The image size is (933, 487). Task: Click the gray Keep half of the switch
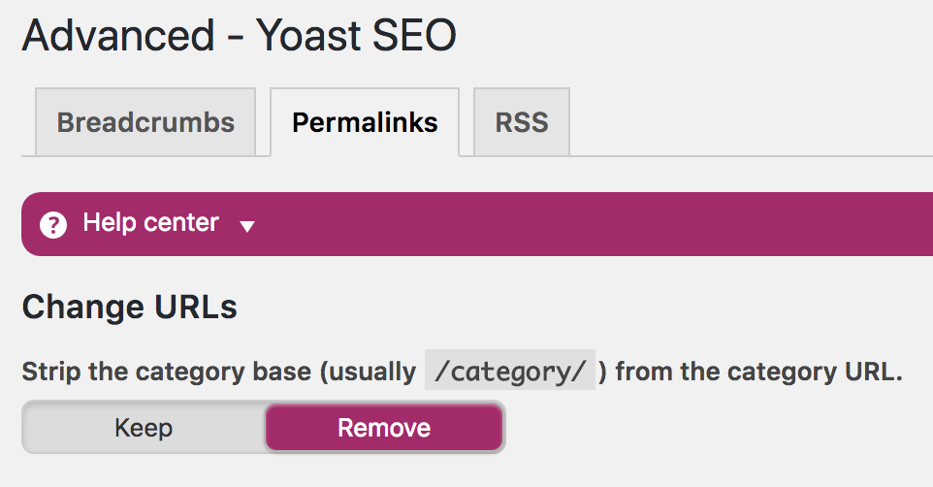point(144,428)
